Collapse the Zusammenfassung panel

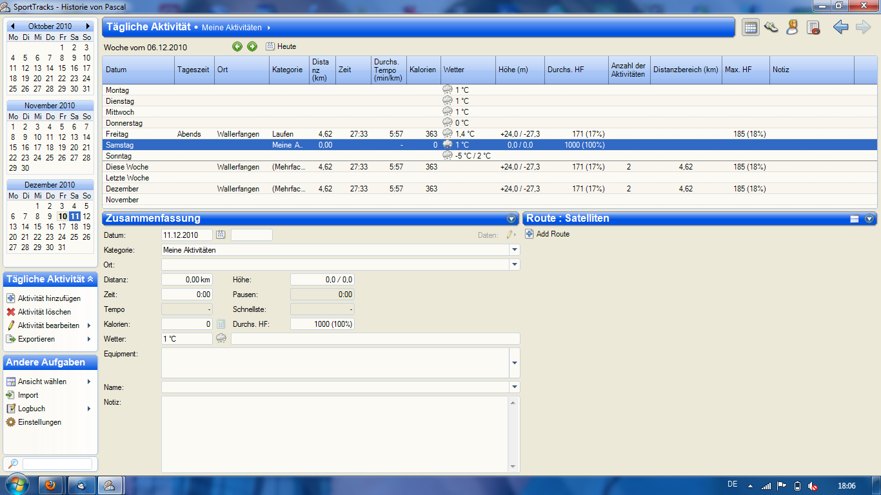coord(511,218)
